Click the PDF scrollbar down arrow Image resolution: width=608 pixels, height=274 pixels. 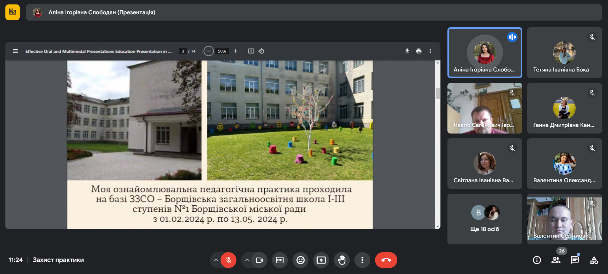tap(438, 227)
